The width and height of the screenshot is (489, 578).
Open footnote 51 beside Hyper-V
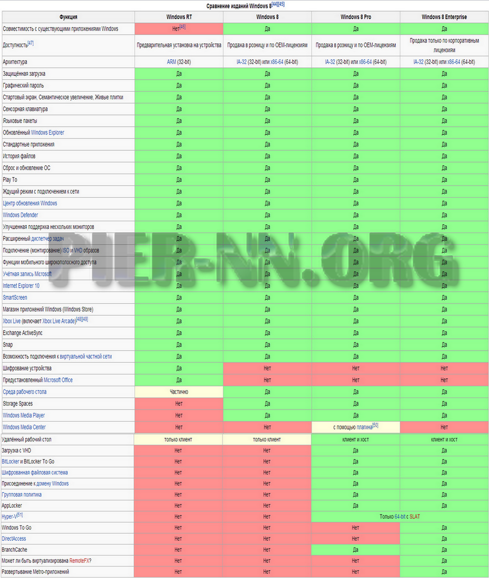20,515
